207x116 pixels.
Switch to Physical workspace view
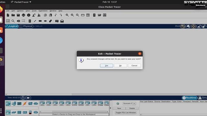pyautogui.click(x=26, y=26)
